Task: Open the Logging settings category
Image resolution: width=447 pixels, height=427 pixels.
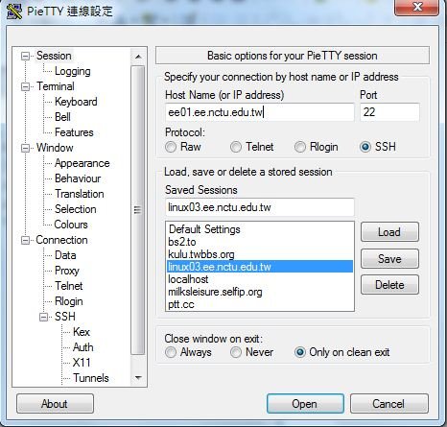Action: pos(73,71)
